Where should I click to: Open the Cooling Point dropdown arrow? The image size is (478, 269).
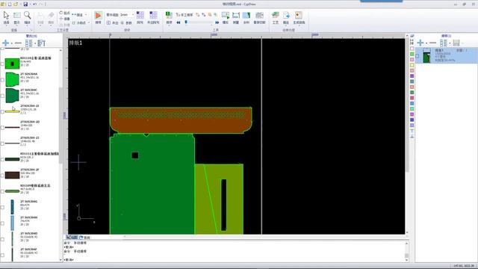89,23
